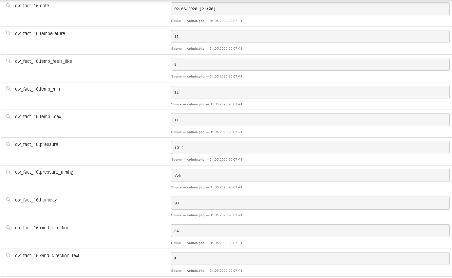This screenshot has height=278, width=452.
Task: Click the ow_fact_16.humidity property name
Action: [x=36, y=200]
